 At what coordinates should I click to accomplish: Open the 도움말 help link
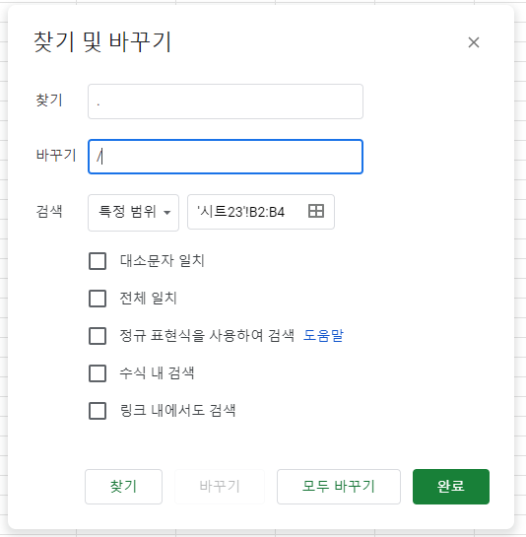[323, 335]
